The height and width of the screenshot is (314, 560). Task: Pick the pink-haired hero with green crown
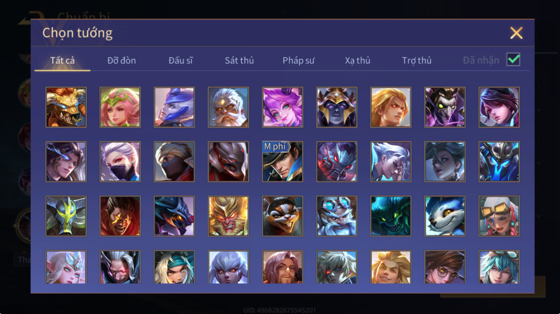(x=120, y=107)
